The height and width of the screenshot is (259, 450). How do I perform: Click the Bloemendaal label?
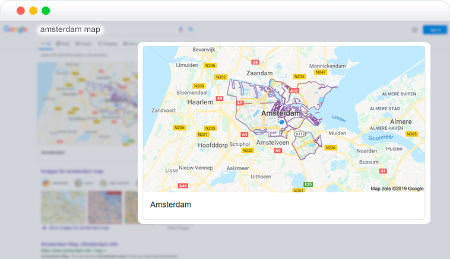coord(192,92)
